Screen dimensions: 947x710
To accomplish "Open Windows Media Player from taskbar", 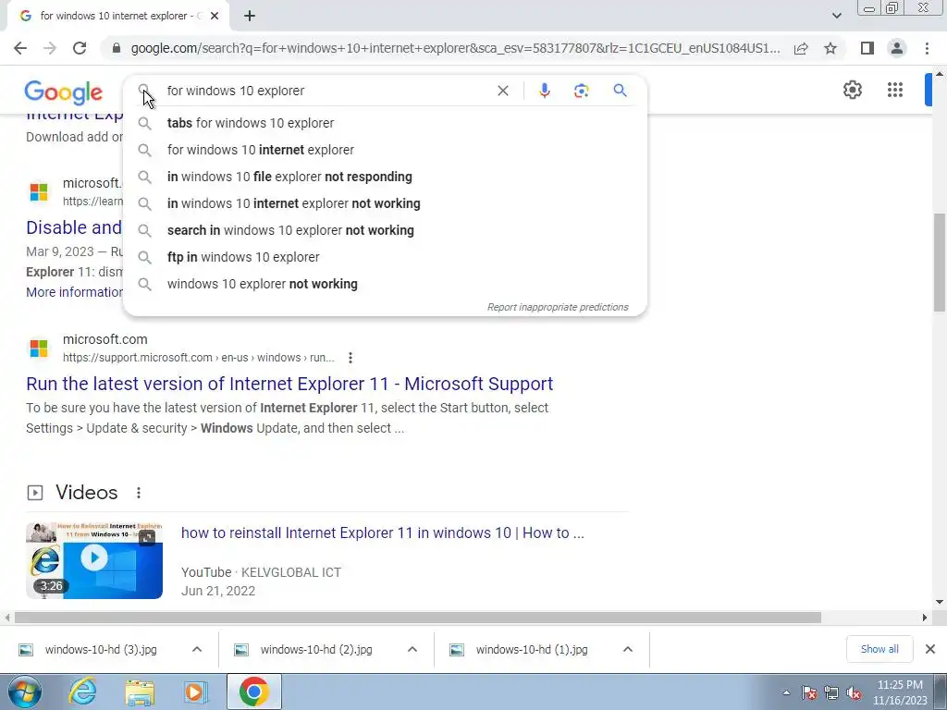I will [x=194, y=692].
